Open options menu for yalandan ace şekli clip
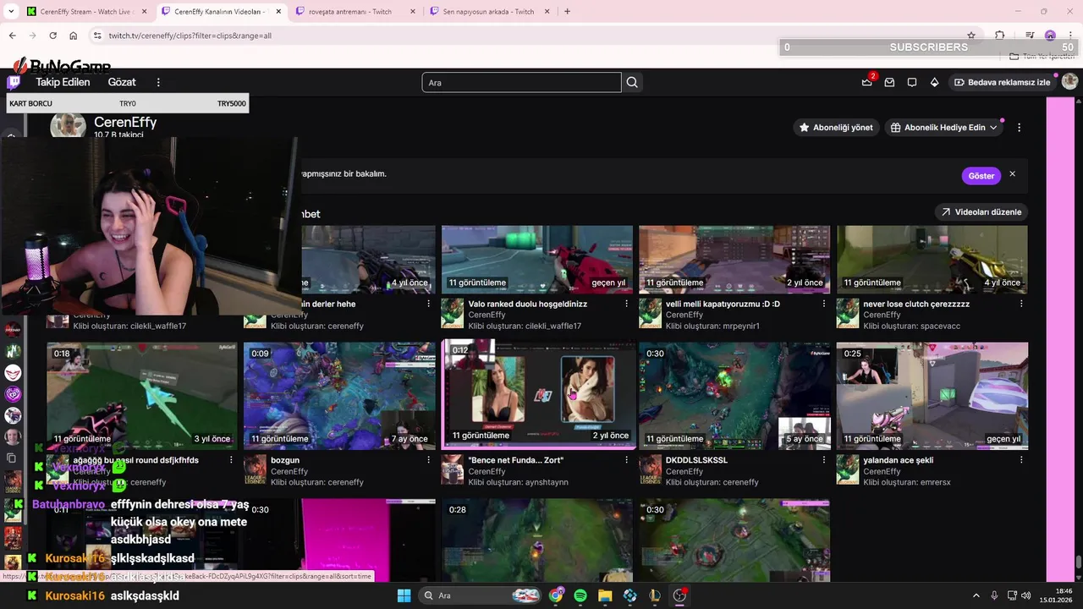Image resolution: width=1083 pixels, height=609 pixels. [x=1021, y=460]
